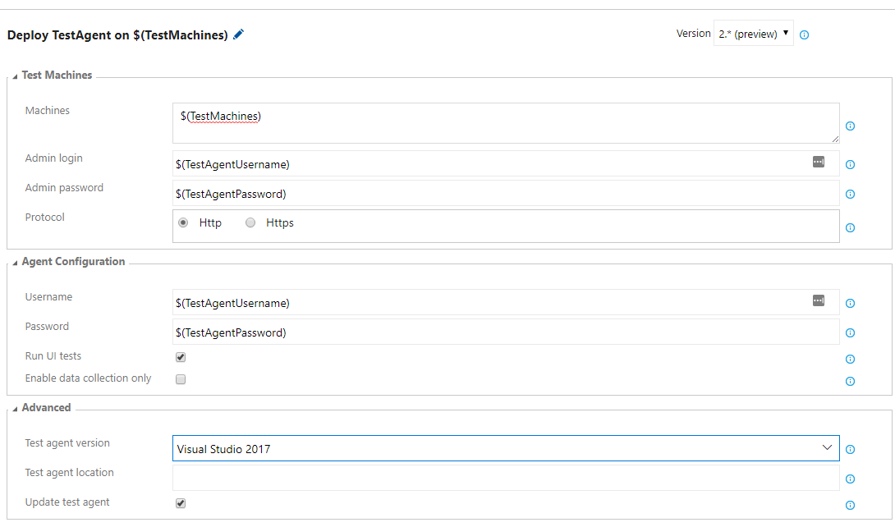This screenshot has height=527, width=895.
Task: Click the secret variable icon in Username field
Action: point(818,301)
